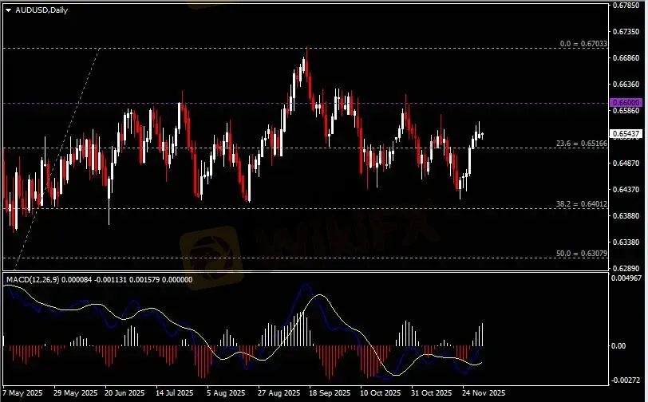Click the 24 Nov 2025 date label
This screenshot has height=402, width=648.
click(483, 392)
